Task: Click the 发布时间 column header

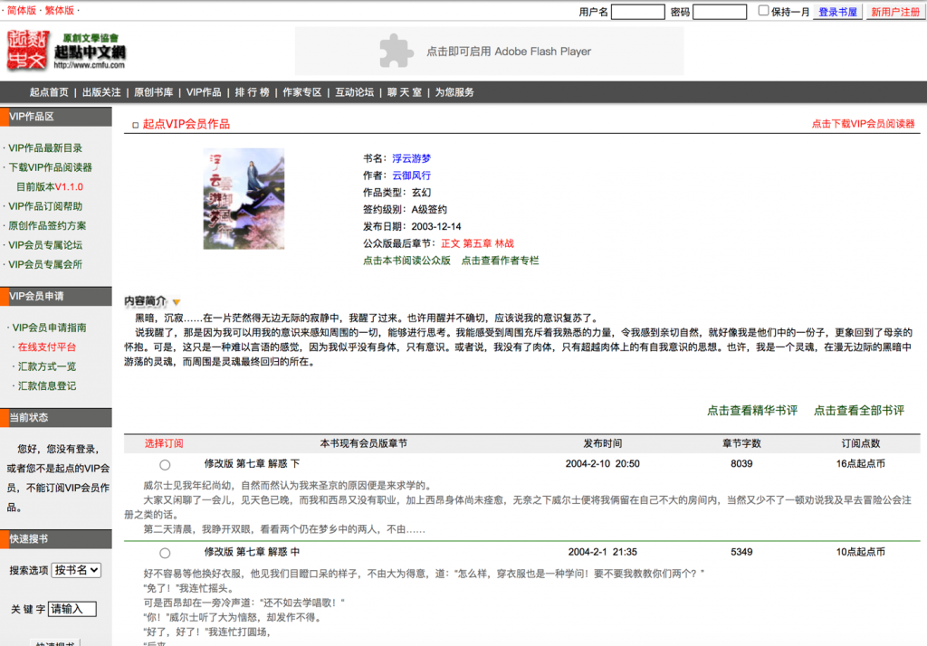Action: click(x=602, y=443)
